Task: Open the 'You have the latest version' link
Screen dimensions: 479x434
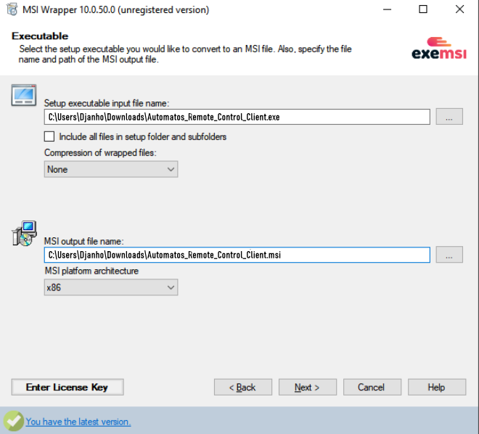Action: (x=78, y=422)
